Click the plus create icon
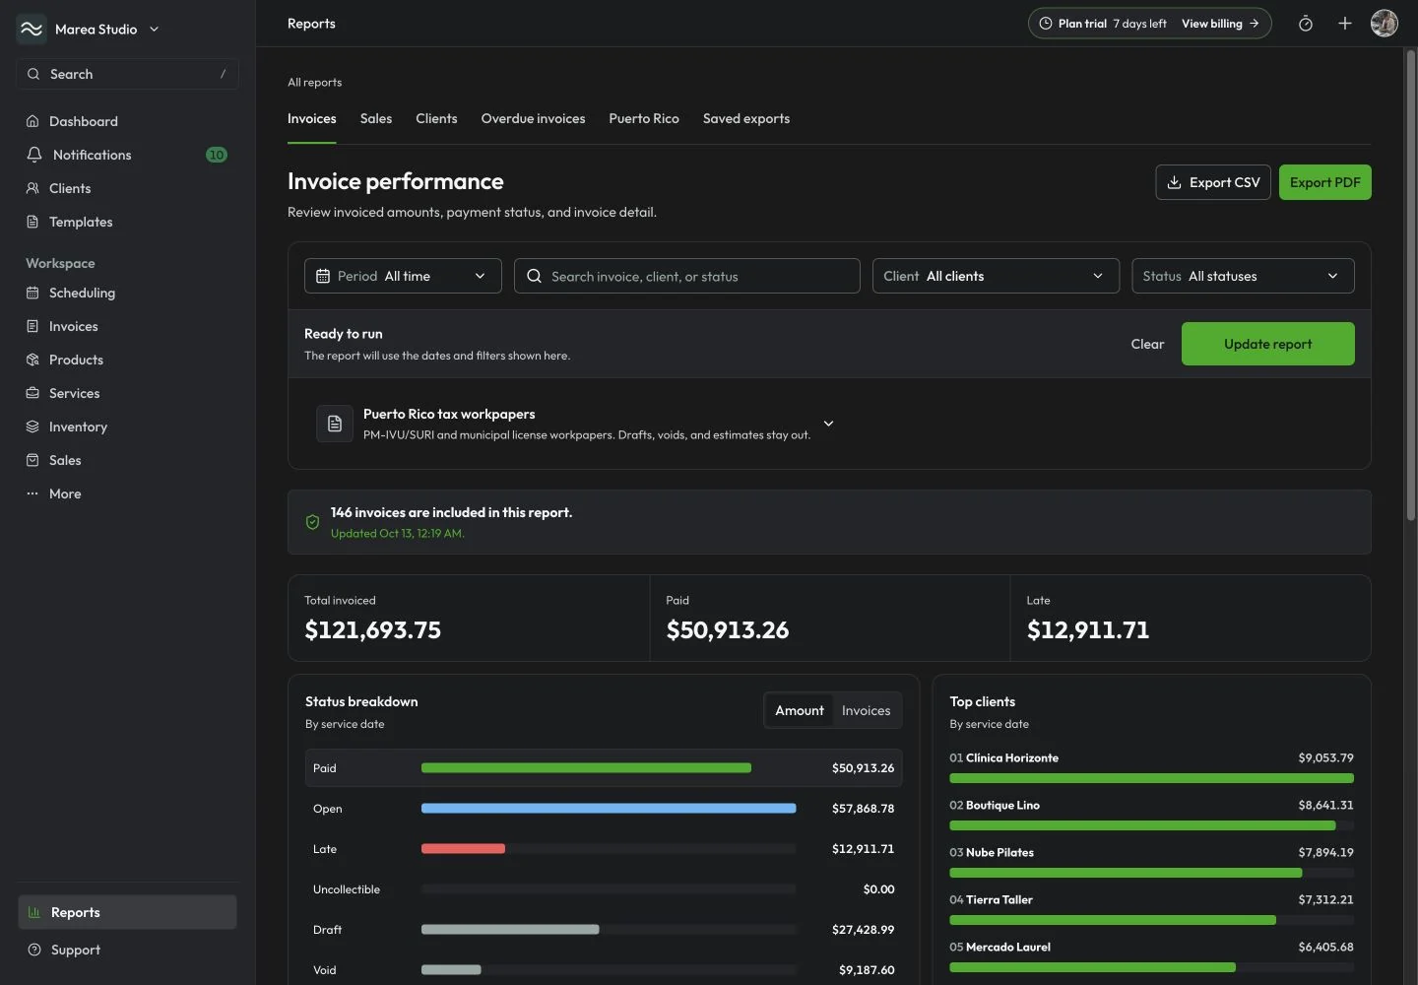Image resolution: width=1418 pixels, height=985 pixels. coord(1345,24)
